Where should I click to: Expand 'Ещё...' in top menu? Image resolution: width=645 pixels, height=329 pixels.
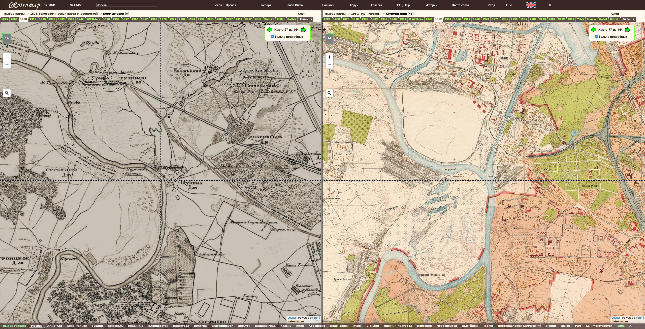click(510, 5)
